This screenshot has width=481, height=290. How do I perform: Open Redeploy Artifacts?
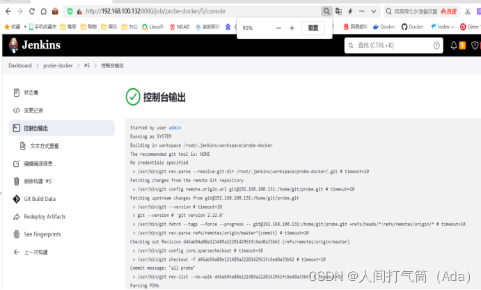62,217
